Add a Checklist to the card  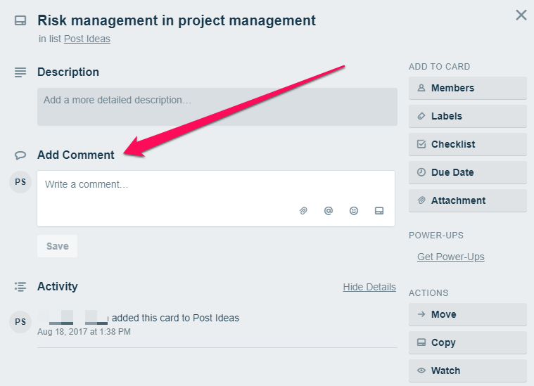[x=467, y=144]
